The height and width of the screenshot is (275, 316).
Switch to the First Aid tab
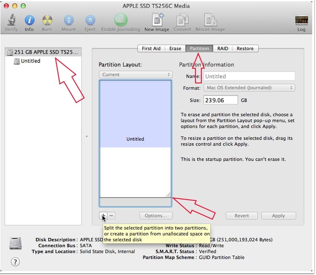click(x=151, y=48)
